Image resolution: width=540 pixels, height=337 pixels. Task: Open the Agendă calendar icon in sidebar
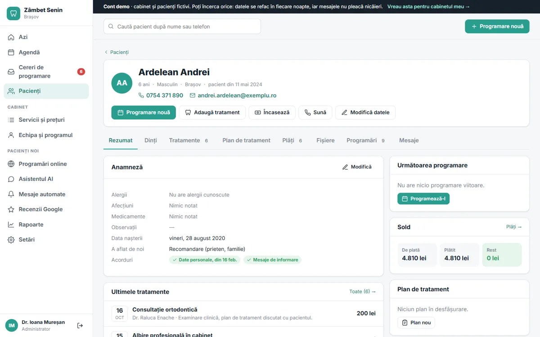11,53
